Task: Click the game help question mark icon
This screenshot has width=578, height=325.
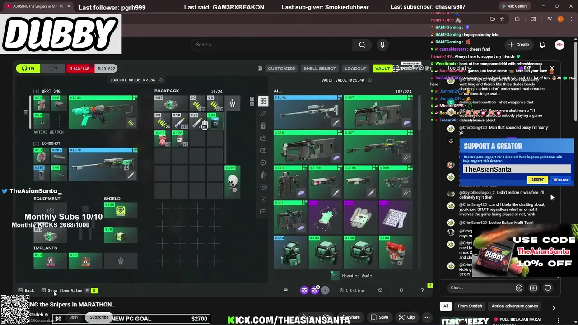Action: click(x=422, y=290)
